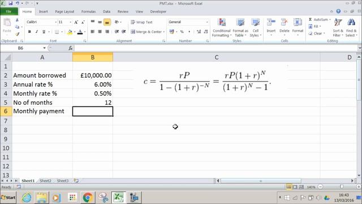Viewport: 362px width, 204px height.
Task: Click the Save icon in Quick Access
Action: click(x=11, y=3)
